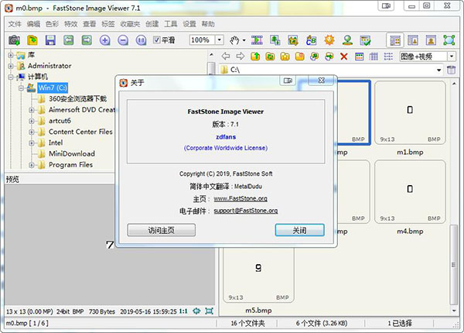Switch to windowed preview layout icon
Image resolution: width=464 pixels, height=333 pixels.
413,40
